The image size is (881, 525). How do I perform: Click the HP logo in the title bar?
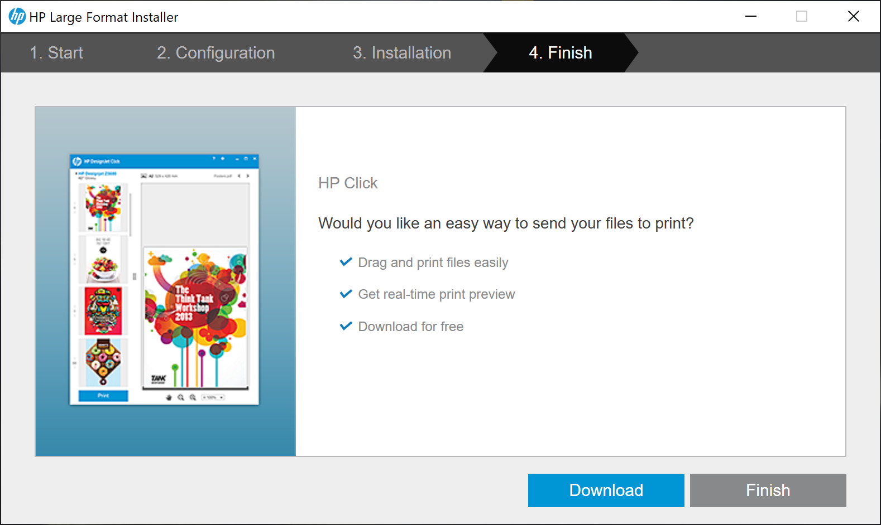coord(17,17)
